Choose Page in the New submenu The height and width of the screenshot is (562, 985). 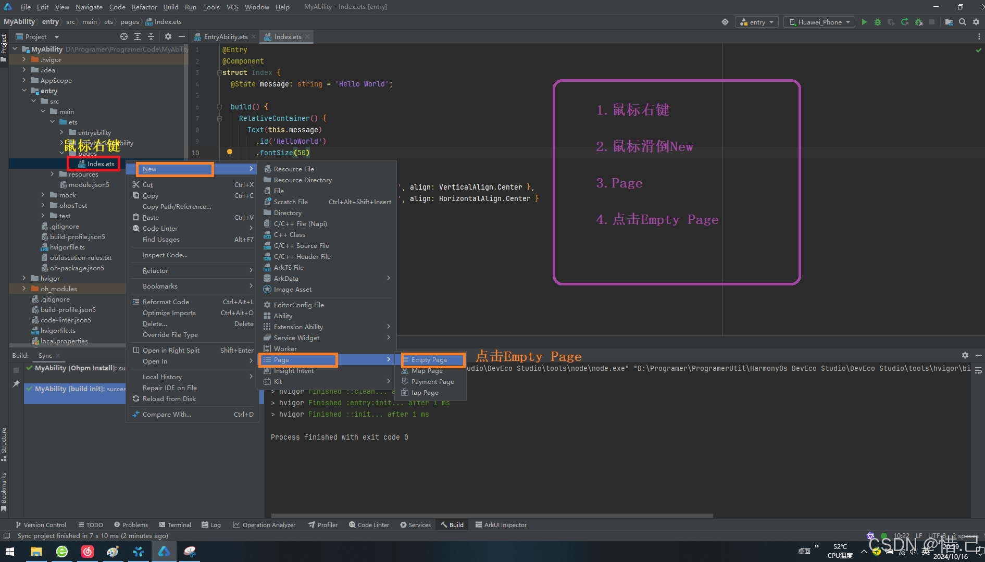[327, 359]
